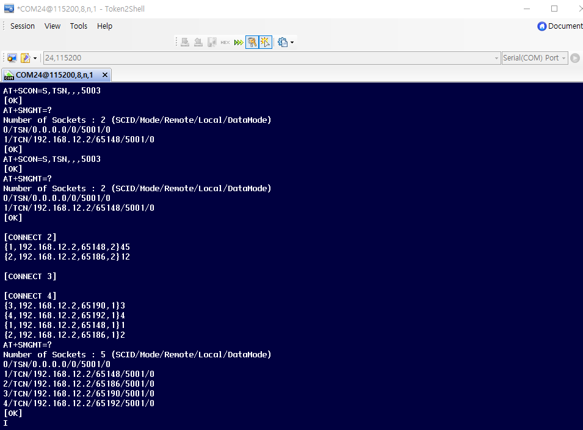Image resolution: width=583 pixels, height=430 pixels.
Task: Open the Document home link
Action: pos(560,26)
